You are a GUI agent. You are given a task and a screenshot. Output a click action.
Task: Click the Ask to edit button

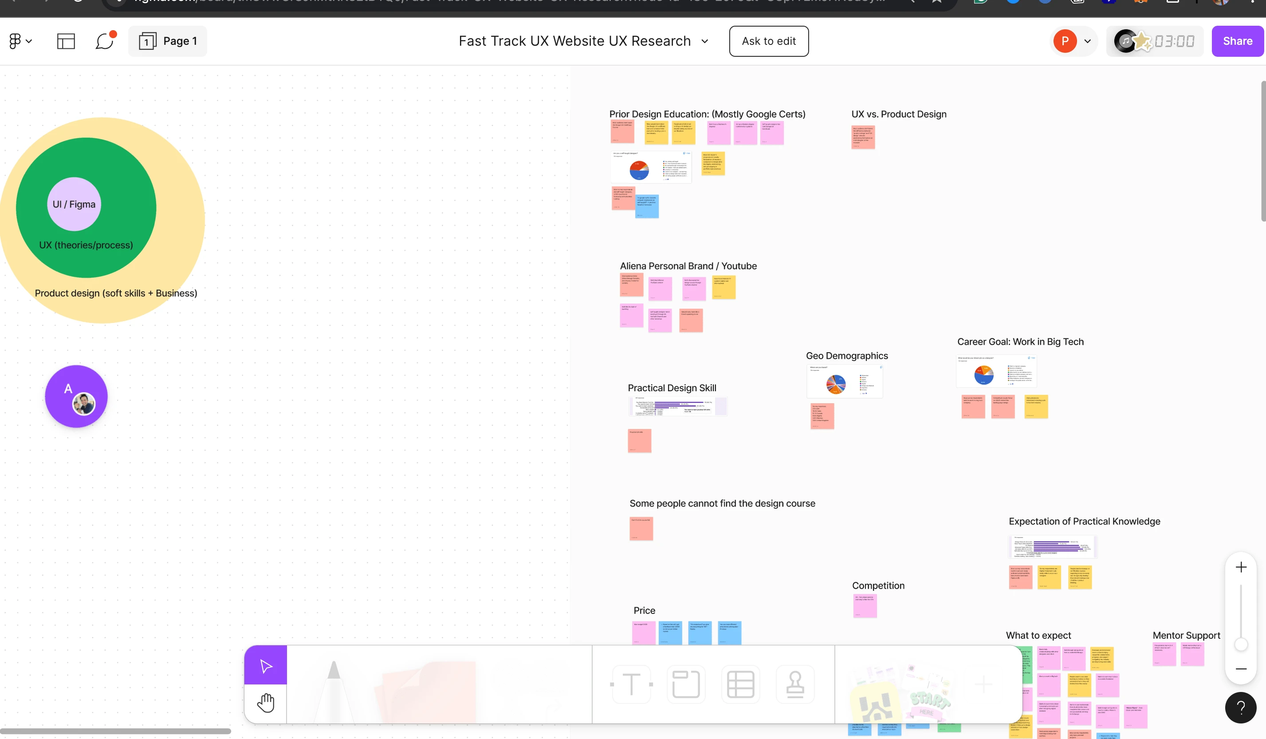[769, 40]
